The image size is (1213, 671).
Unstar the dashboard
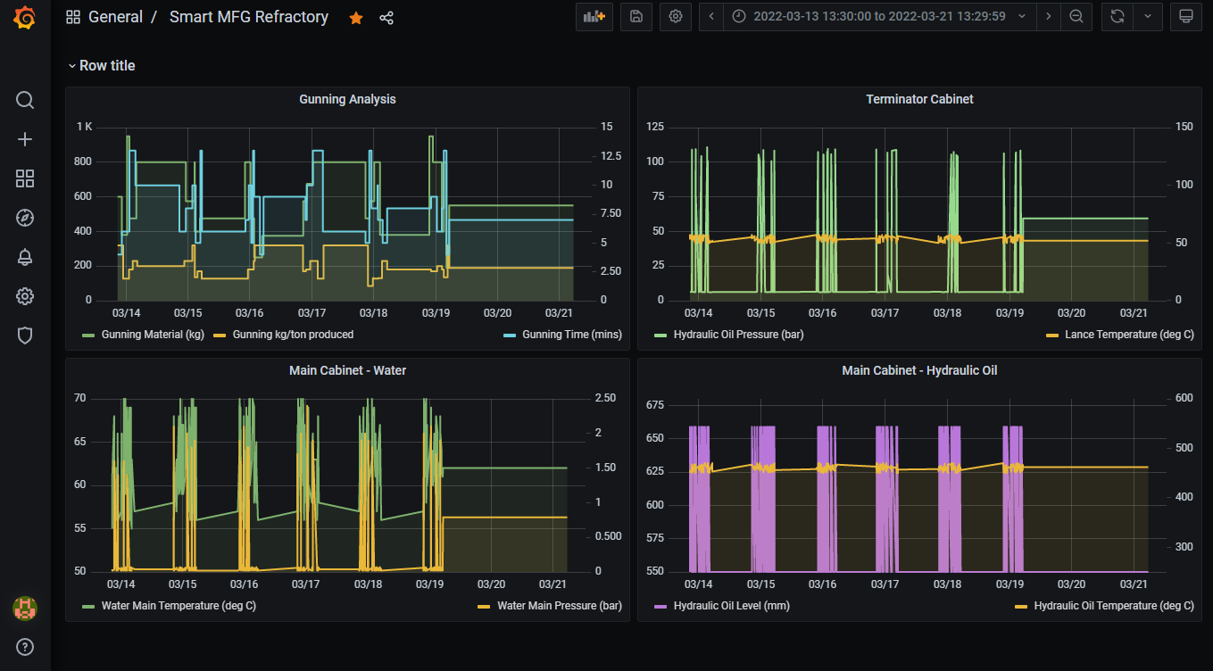(356, 17)
